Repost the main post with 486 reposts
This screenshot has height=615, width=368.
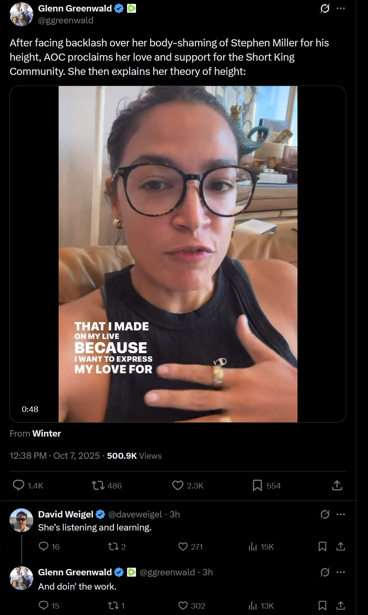tap(98, 485)
